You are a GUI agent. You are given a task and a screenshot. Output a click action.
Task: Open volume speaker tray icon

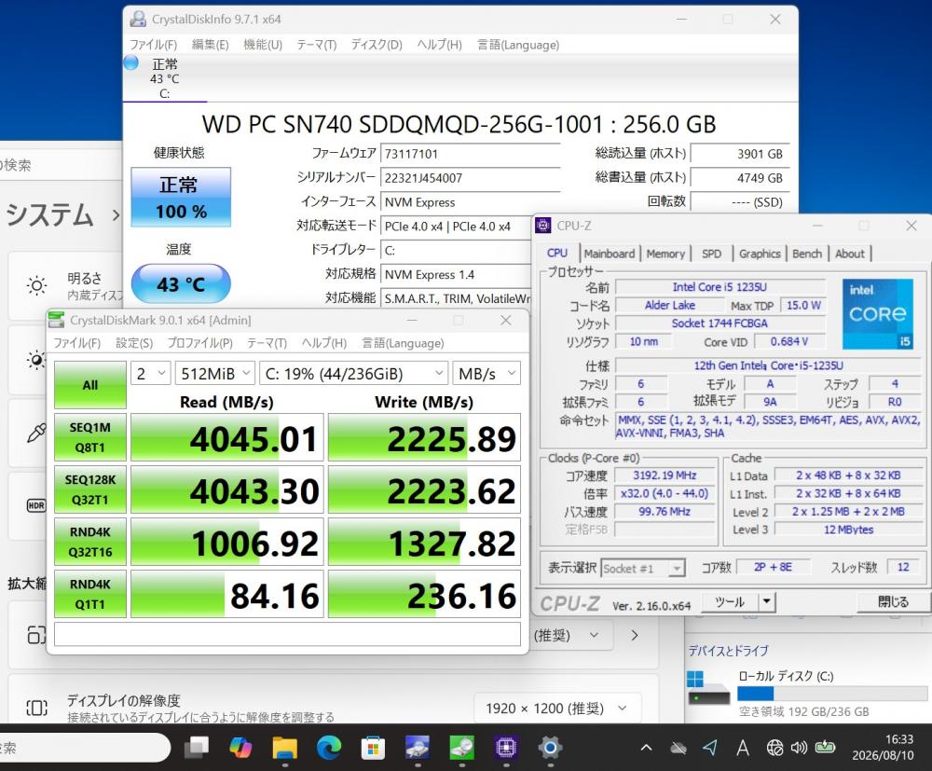(799, 748)
